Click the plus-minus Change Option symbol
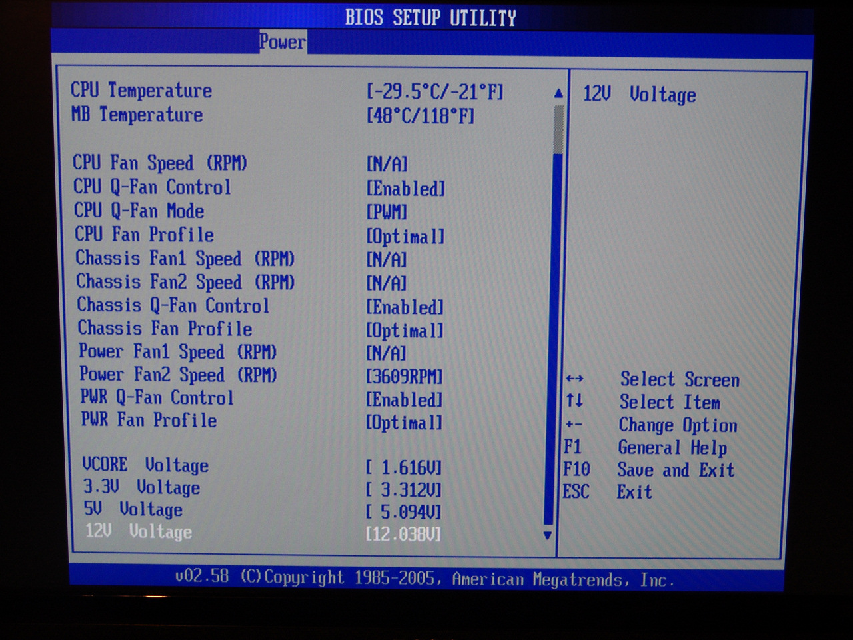Viewport: 853px width, 640px height. (574, 425)
